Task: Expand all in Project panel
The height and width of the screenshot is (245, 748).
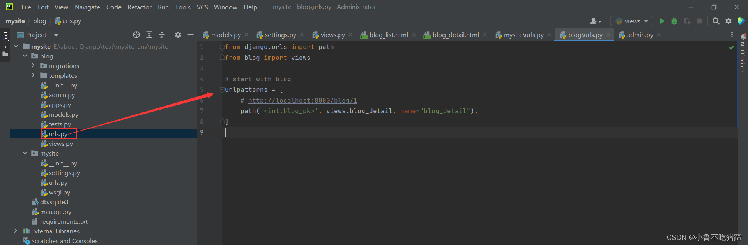Action: (149, 35)
